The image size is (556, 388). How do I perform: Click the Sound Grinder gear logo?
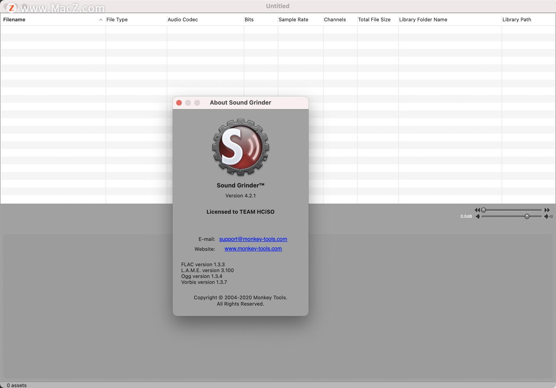240,147
